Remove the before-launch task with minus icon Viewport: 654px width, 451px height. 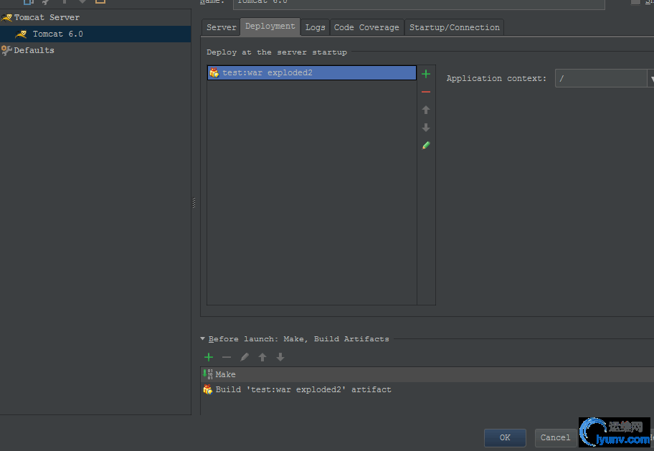click(x=227, y=357)
